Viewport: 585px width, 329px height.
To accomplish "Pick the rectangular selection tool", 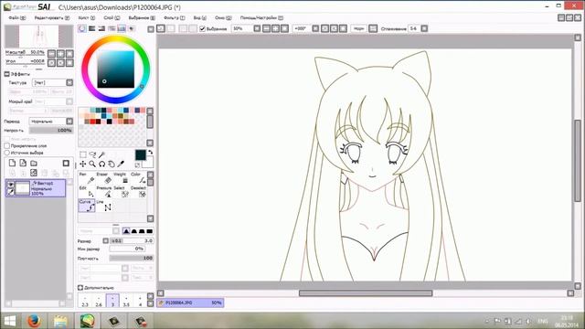I will pos(83,154).
